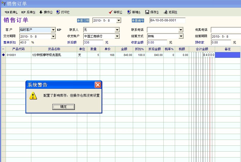The height and width of the screenshot is (162, 241).
Task: Click the 整单折扣 discount percentage field
Action: (24, 42)
